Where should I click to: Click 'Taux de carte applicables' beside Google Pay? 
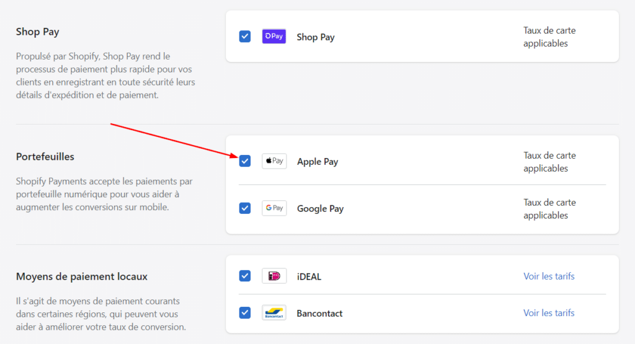pyautogui.click(x=549, y=209)
